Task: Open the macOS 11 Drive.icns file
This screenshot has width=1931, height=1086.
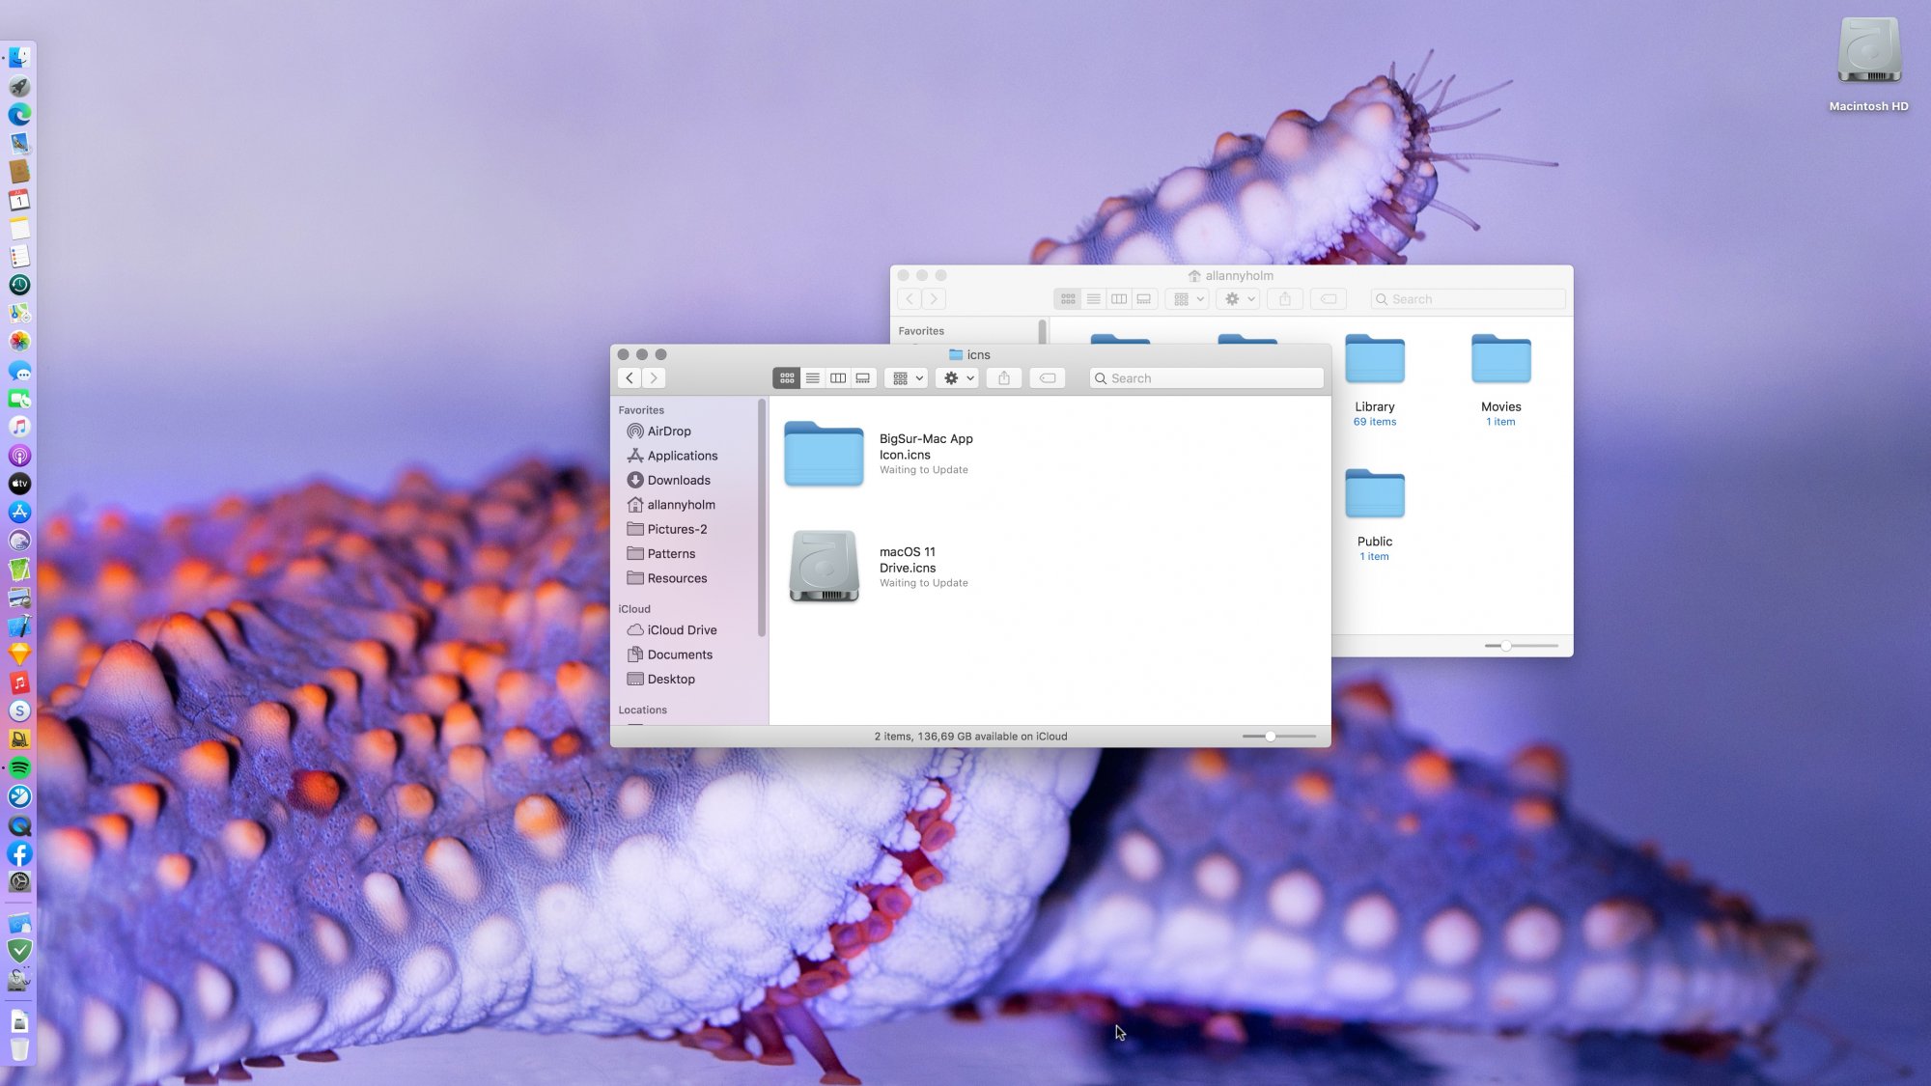Action: [x=824, y=567]
